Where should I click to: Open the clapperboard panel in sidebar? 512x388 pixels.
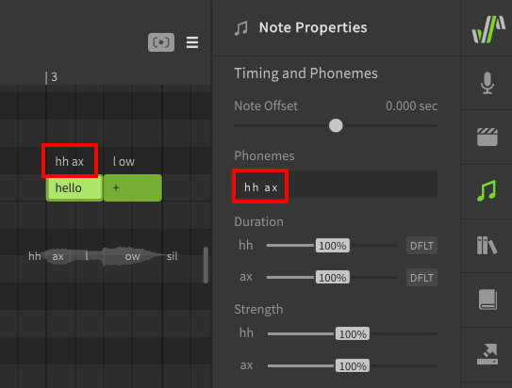pyautogui.click(x=487, y=137)
